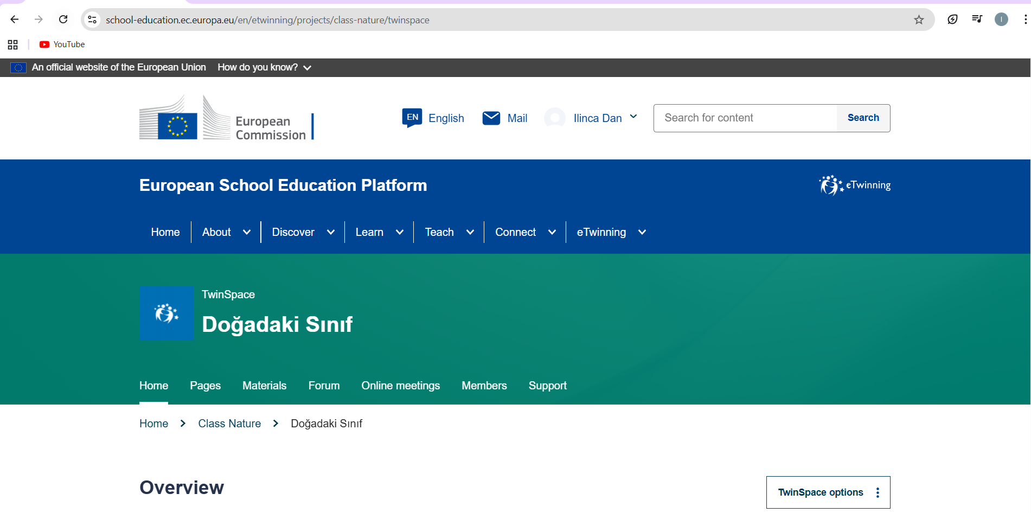The width and height of the screenshot is (1031, 513).
Task: Click the browser reload page icon
Action: pos(63,20)
